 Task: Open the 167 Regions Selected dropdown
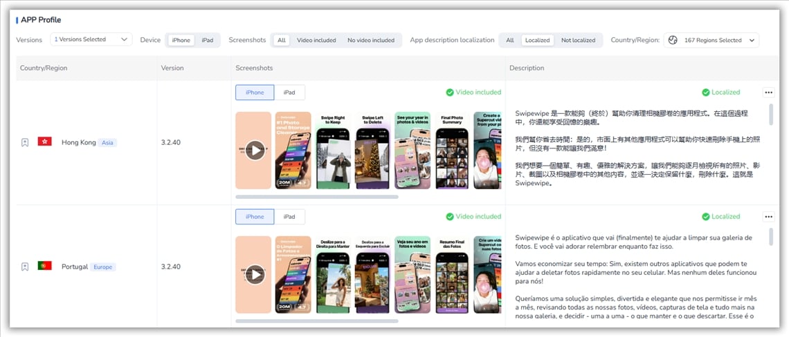(x=711, y=40)
